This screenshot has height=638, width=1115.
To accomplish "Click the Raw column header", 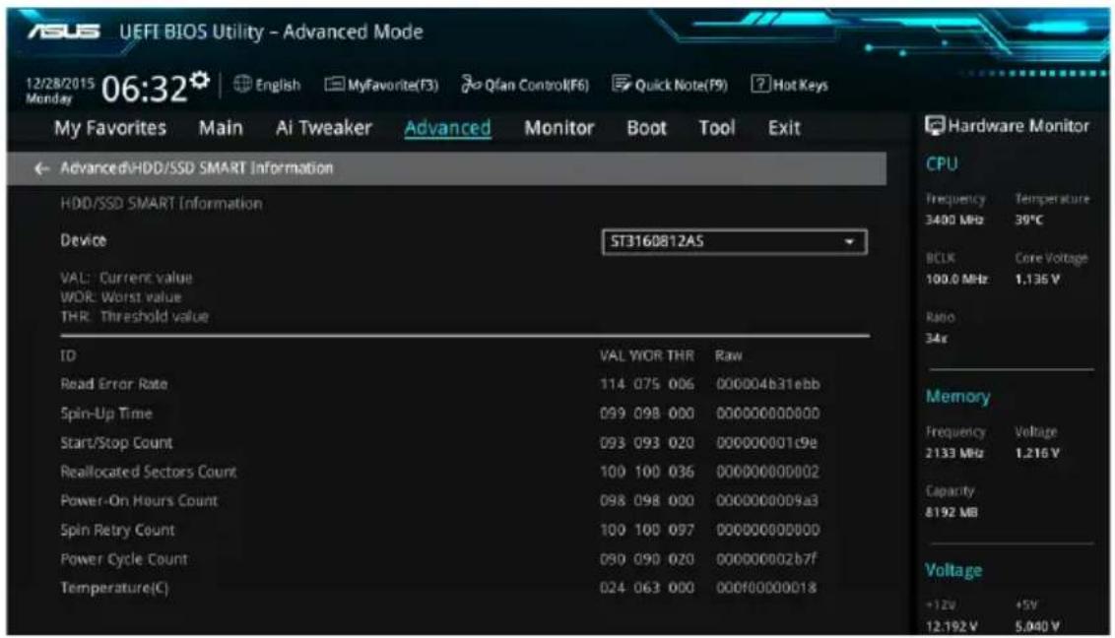I will pos(729,355).
